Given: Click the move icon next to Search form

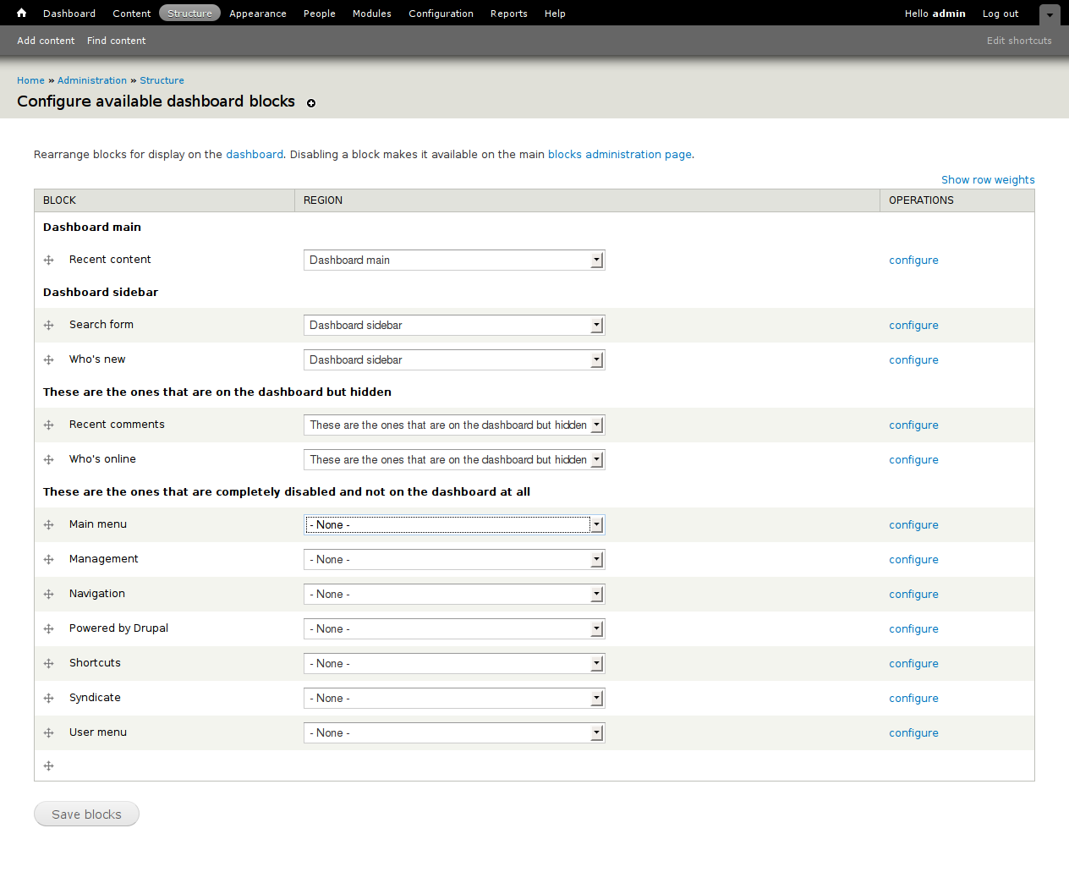Looking at the screenshot, I should click(48, 325).
